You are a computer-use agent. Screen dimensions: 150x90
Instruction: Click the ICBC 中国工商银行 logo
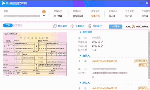tap(137, 27)
